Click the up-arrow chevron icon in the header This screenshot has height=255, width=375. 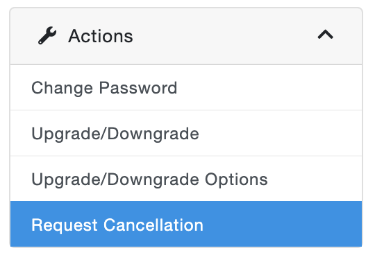coord(325,35)
